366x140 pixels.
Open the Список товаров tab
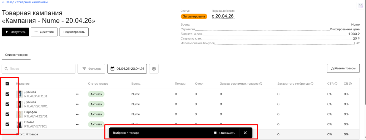(16, 55)
